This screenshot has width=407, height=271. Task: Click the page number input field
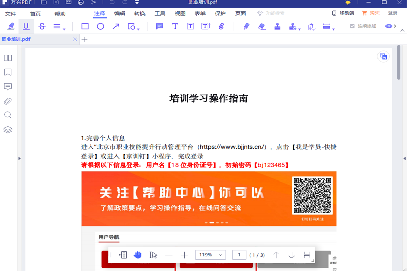click(239, 255)
